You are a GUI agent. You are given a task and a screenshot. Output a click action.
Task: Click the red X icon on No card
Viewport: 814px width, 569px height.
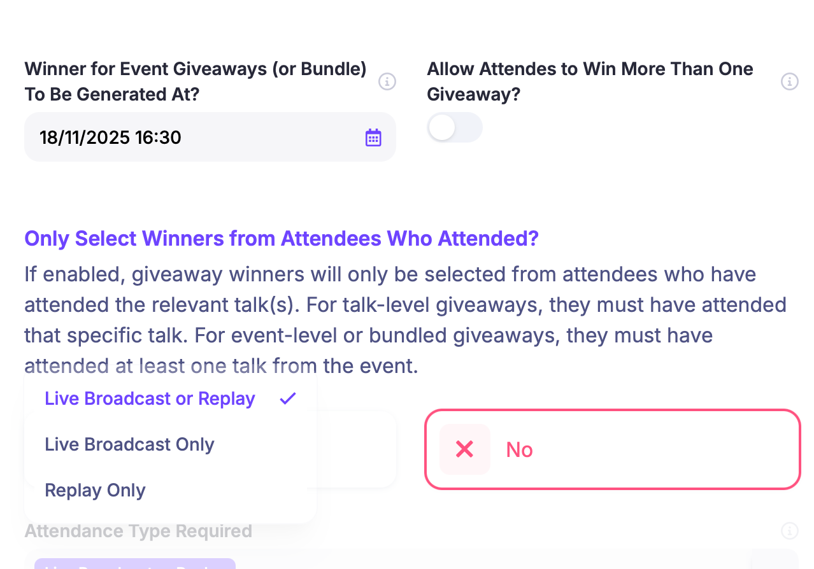coord(465,449)
